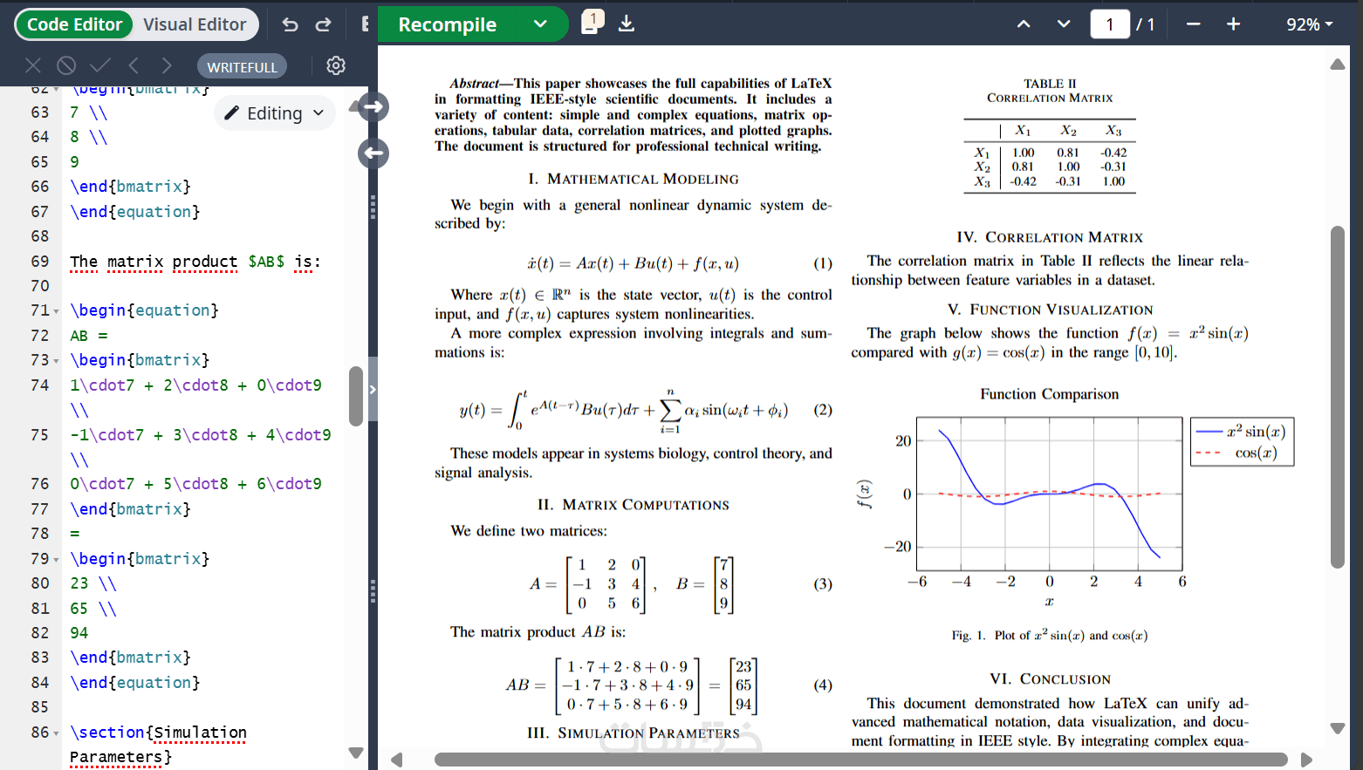Accept the suggestion with the checkmark icon
The image size is (1363, 770).
(100, 65)
